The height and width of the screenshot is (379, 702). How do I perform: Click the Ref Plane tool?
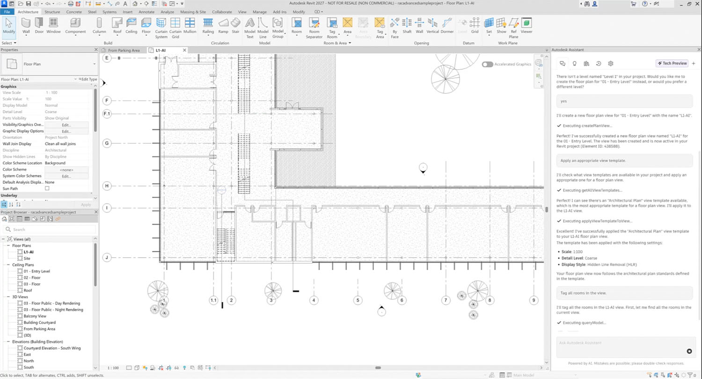pos(513,28)
